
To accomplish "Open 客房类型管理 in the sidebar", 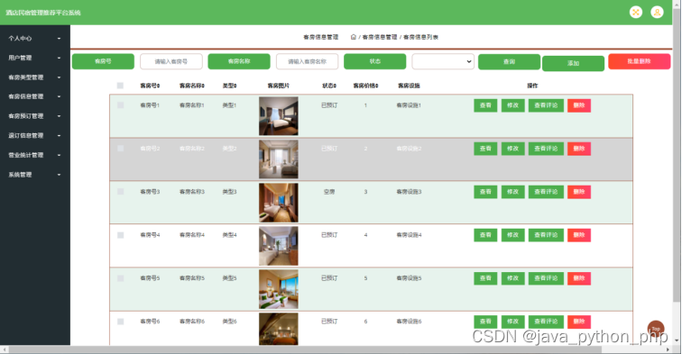I will pyautogui.click(x=25, y=77).
